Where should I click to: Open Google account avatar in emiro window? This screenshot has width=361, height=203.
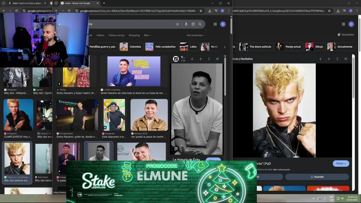click(x=223, y=24)
